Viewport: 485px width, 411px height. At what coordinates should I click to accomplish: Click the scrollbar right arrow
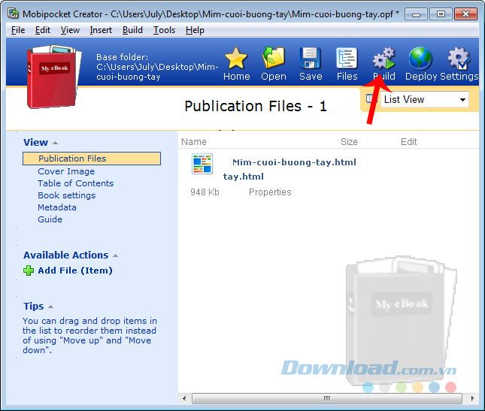click(x=472, y=398)
